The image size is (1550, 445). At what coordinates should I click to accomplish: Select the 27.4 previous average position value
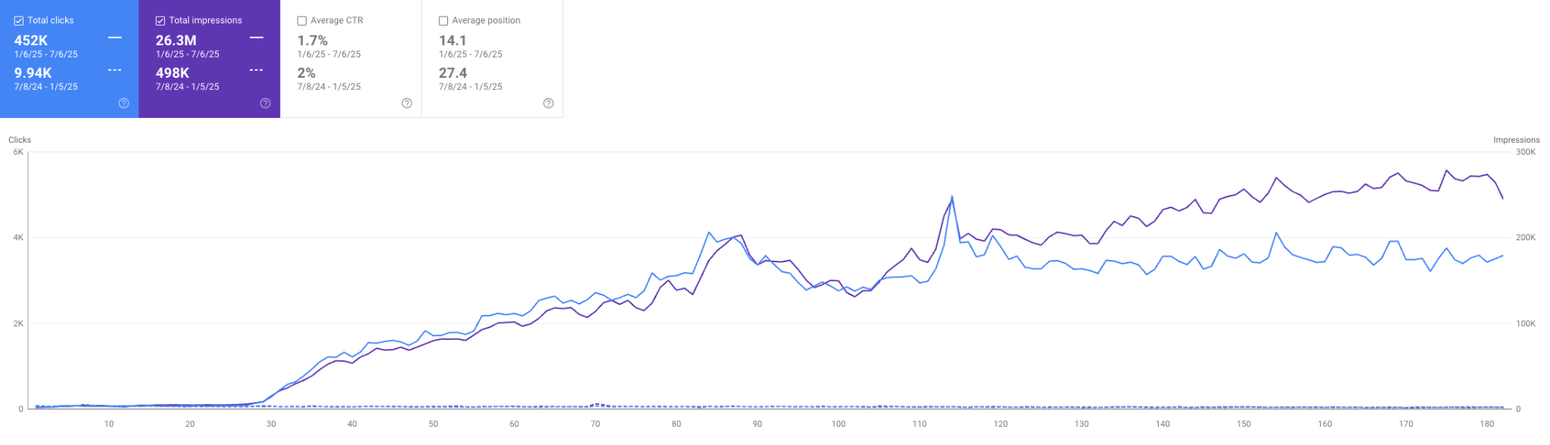point(453,73)
